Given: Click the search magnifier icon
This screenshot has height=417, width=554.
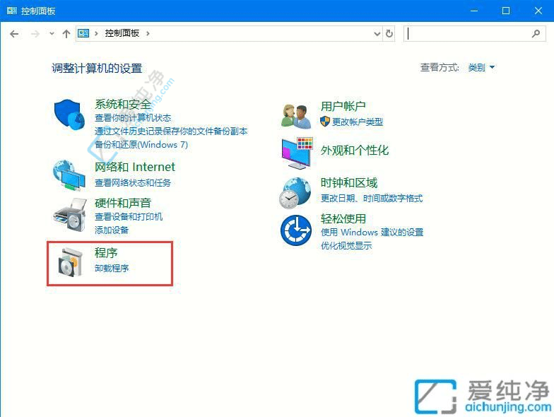Looking at the screenshot, I should (x=536, y=34).
